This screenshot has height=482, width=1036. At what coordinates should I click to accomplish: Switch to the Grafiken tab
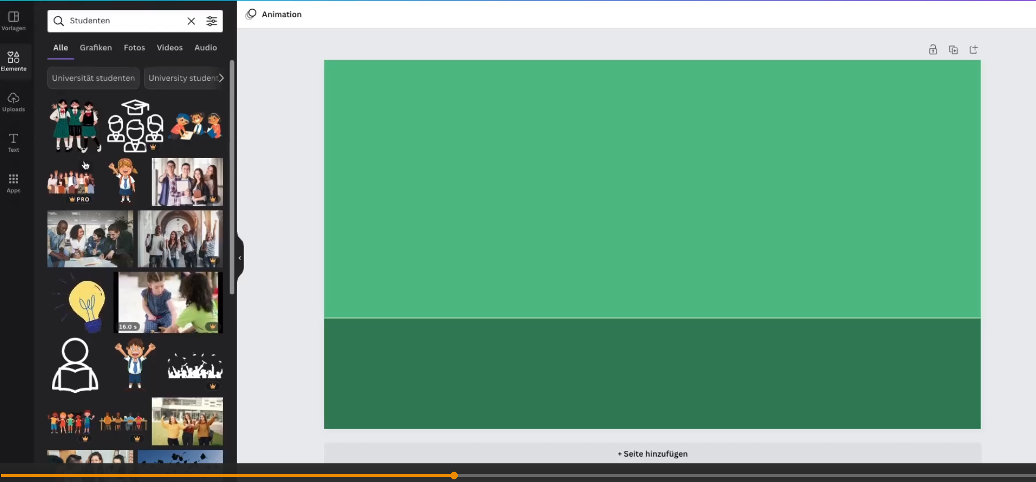[x=96, y=48]
